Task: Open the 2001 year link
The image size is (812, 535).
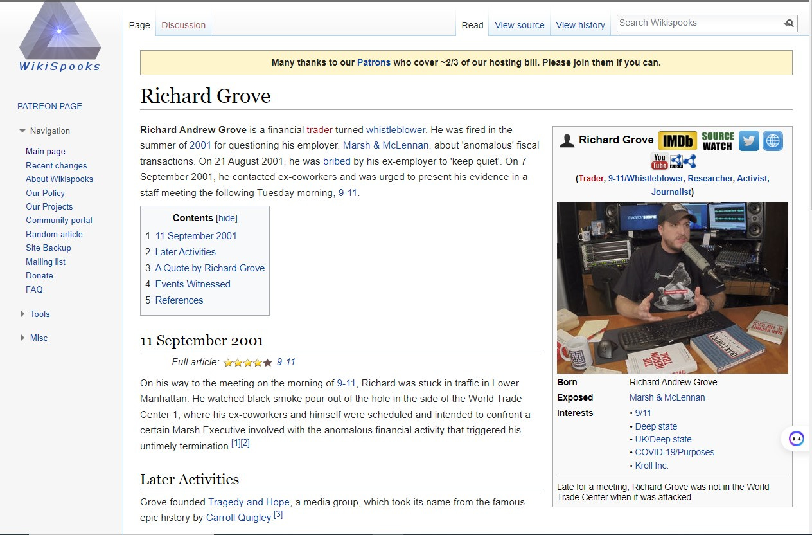Action: pos(200,145)
